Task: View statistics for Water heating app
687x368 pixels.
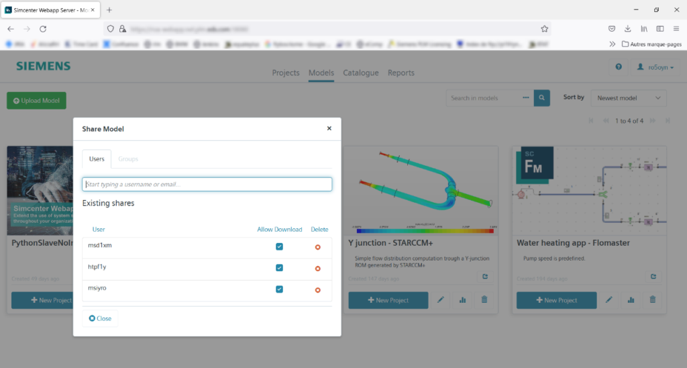Action: pyautogui.click(x=631, y=300)
